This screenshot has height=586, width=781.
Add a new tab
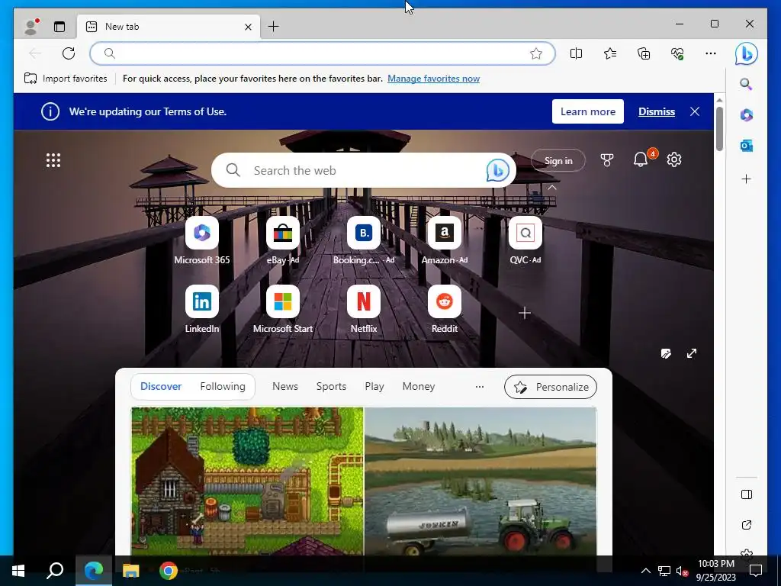click(274, 27)
